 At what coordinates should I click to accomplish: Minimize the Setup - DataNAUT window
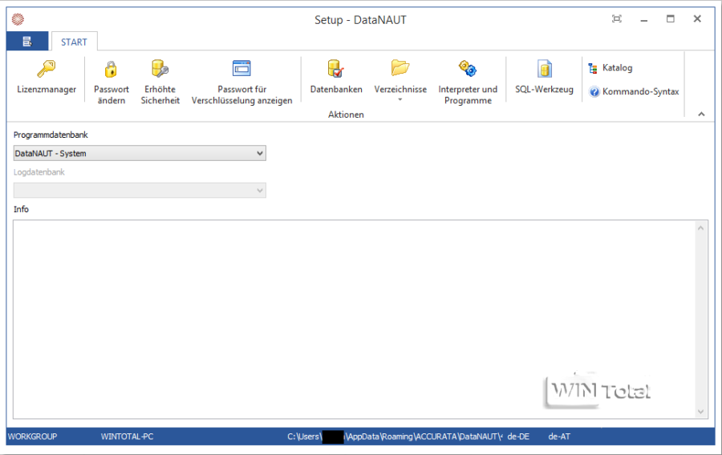click(643, 20)
